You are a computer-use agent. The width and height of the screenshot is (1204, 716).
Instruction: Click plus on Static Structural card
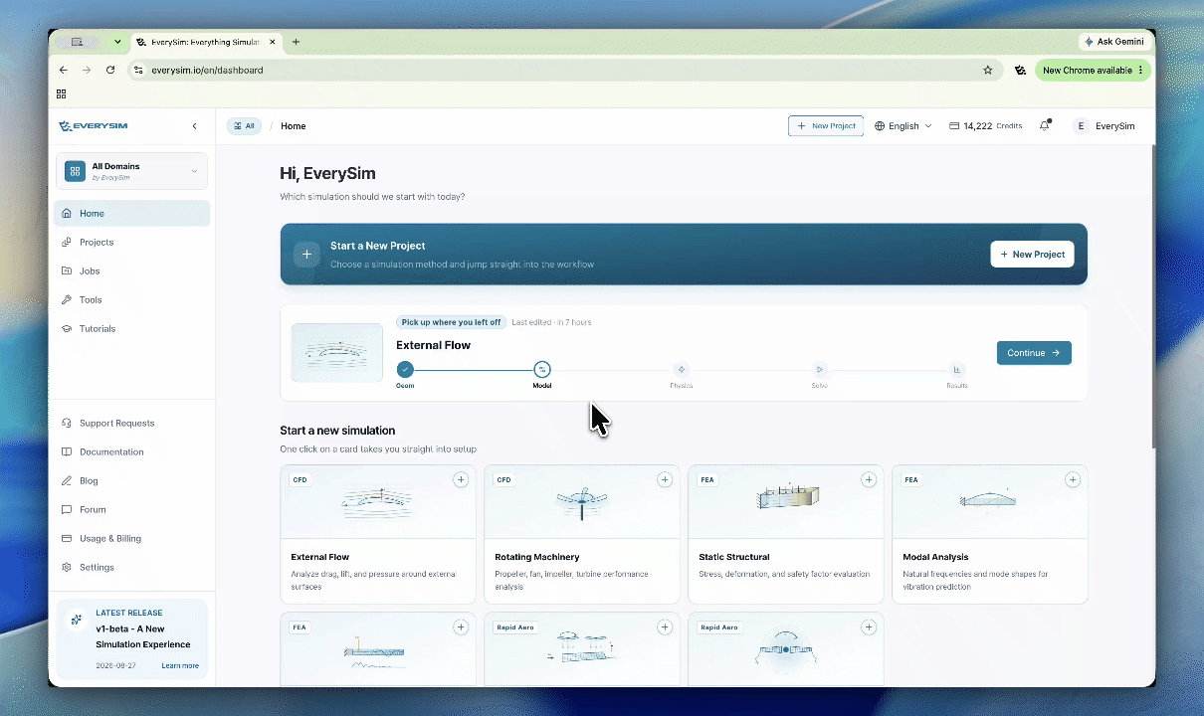click(x=869, y=479)
